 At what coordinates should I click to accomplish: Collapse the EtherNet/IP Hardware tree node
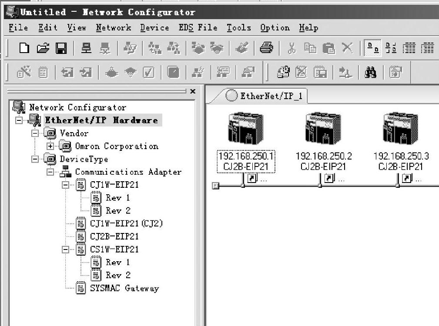(x=19, y=120)
